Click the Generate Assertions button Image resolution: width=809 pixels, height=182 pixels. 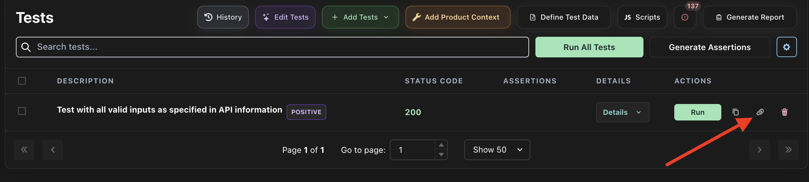coord(710,47)
